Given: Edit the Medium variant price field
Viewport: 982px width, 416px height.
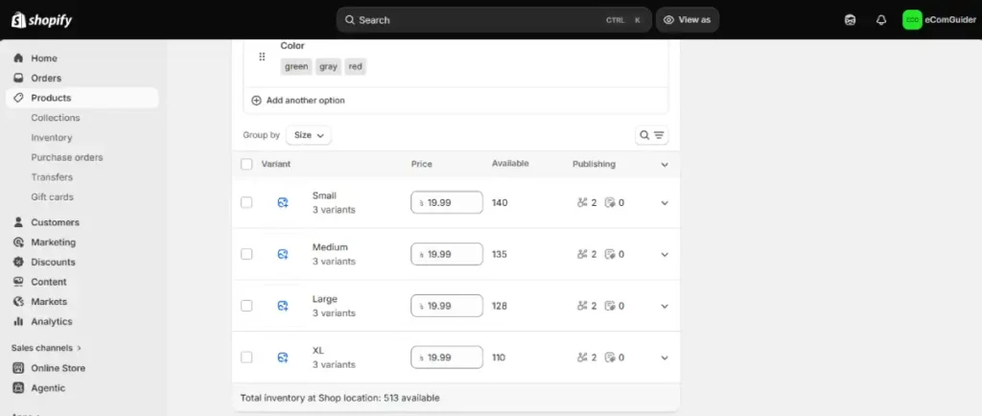Looking at the screenshot, I should click(x=447, y=254).
